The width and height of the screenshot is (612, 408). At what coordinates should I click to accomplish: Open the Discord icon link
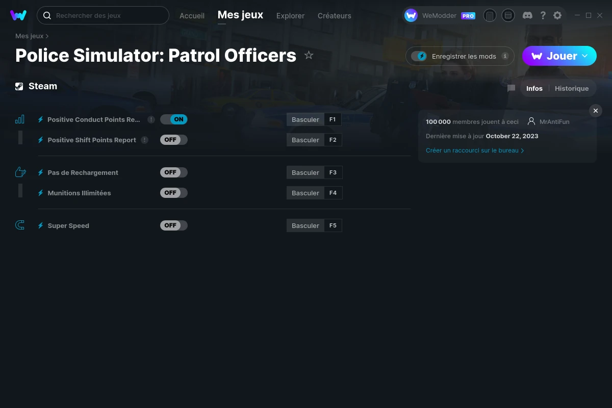click(528, 15)
